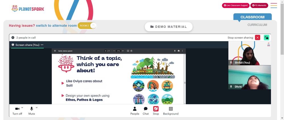Open the People panel

click(x=135, y=111)
